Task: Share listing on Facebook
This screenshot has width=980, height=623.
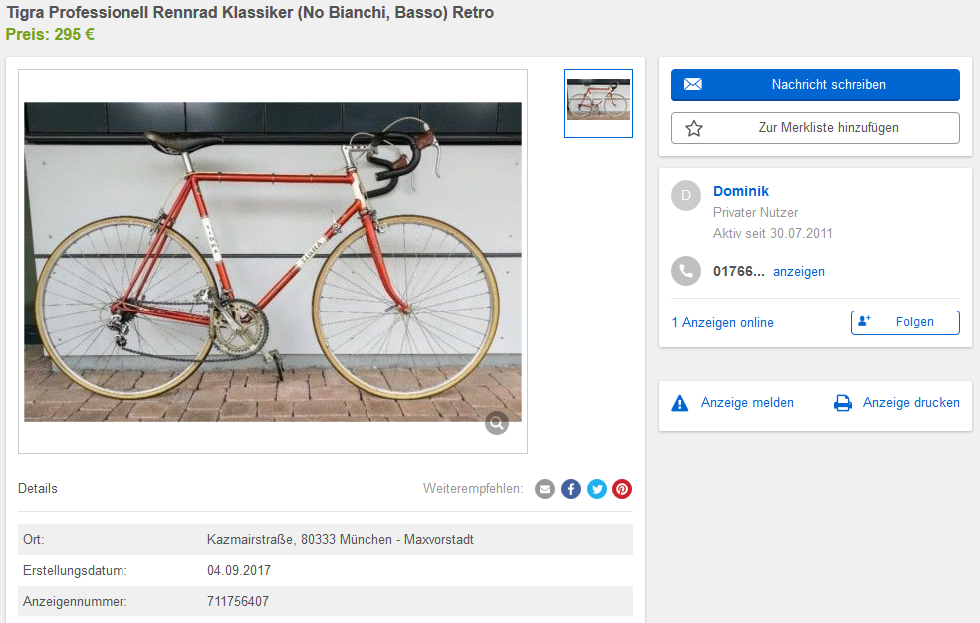Action: click(x=571, y=489)
